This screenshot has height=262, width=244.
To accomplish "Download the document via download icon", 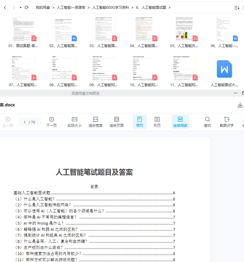I will click(x=240, y=105).
